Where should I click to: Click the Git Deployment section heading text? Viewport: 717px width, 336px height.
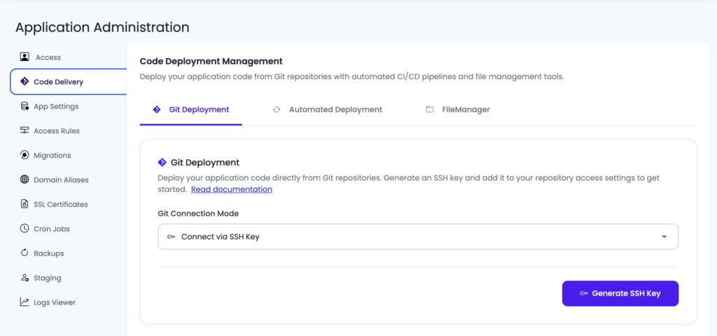point(205,162)
